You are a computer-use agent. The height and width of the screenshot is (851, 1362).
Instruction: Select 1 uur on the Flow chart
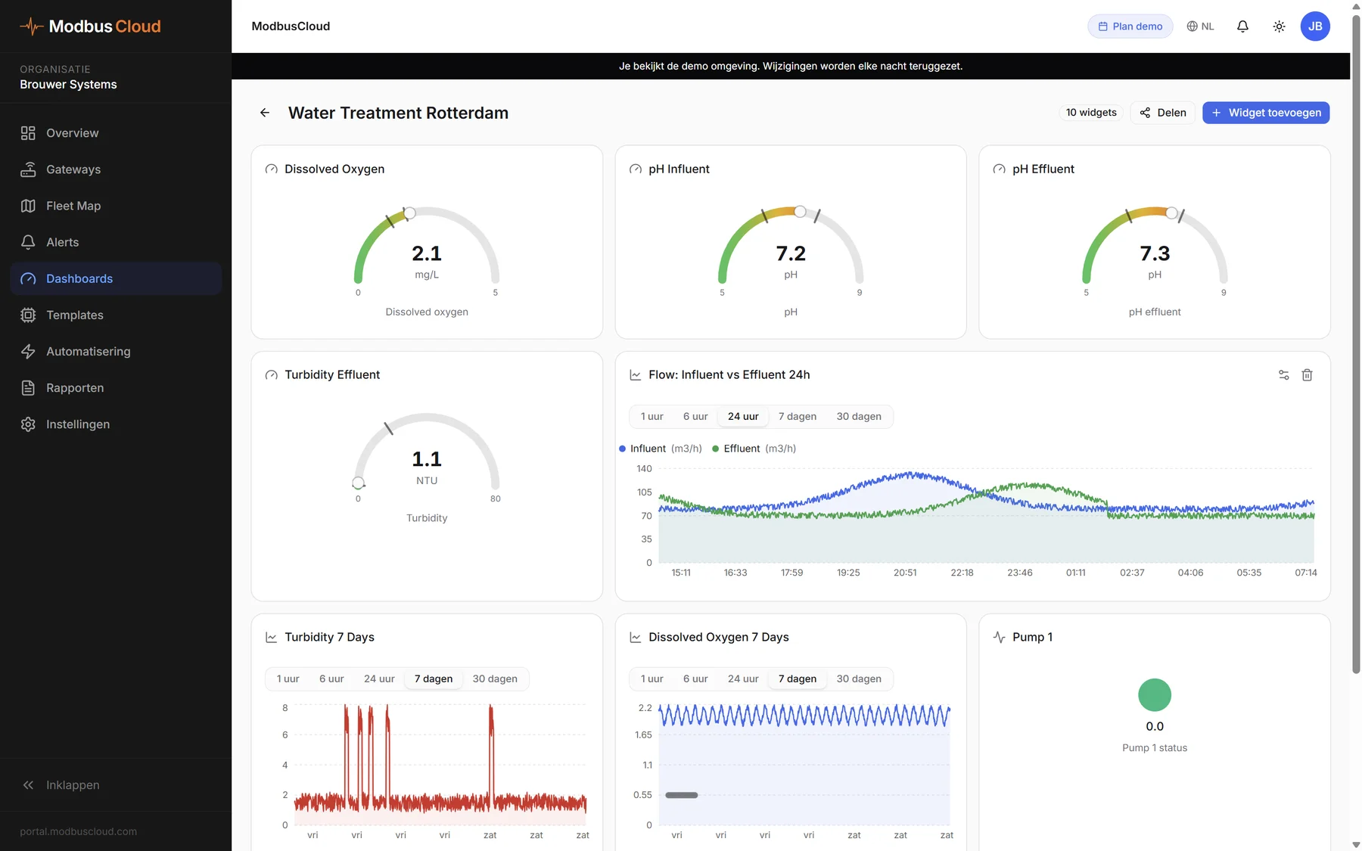651,417
